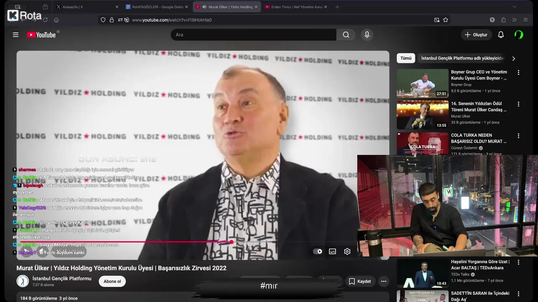Open the 16. Senenin Yıldızları thumbnail
Screen dimensions: 538x302
[x=422, y=115]
